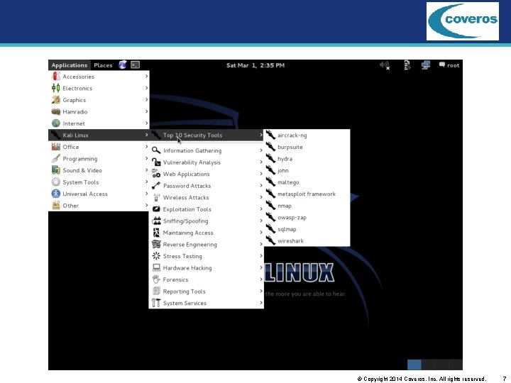
Task: Open the root user menu
Action: pyautogui.click(x=449, y=65)
